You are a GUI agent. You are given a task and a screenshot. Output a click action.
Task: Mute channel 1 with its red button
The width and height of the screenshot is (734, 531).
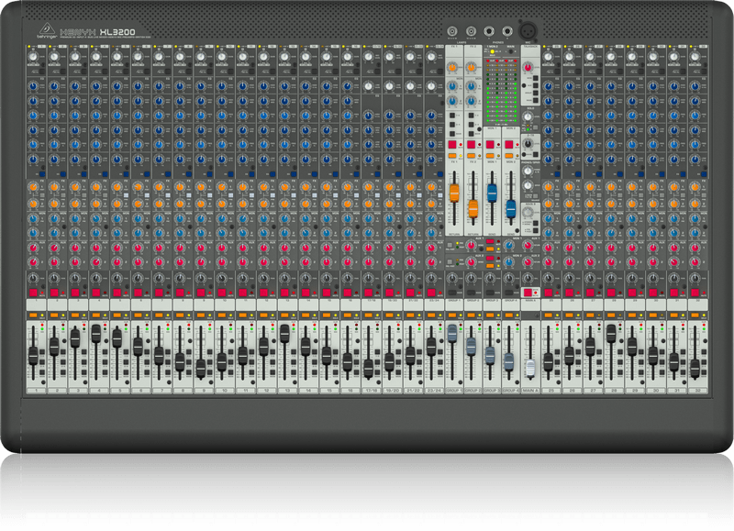[32, 292]
